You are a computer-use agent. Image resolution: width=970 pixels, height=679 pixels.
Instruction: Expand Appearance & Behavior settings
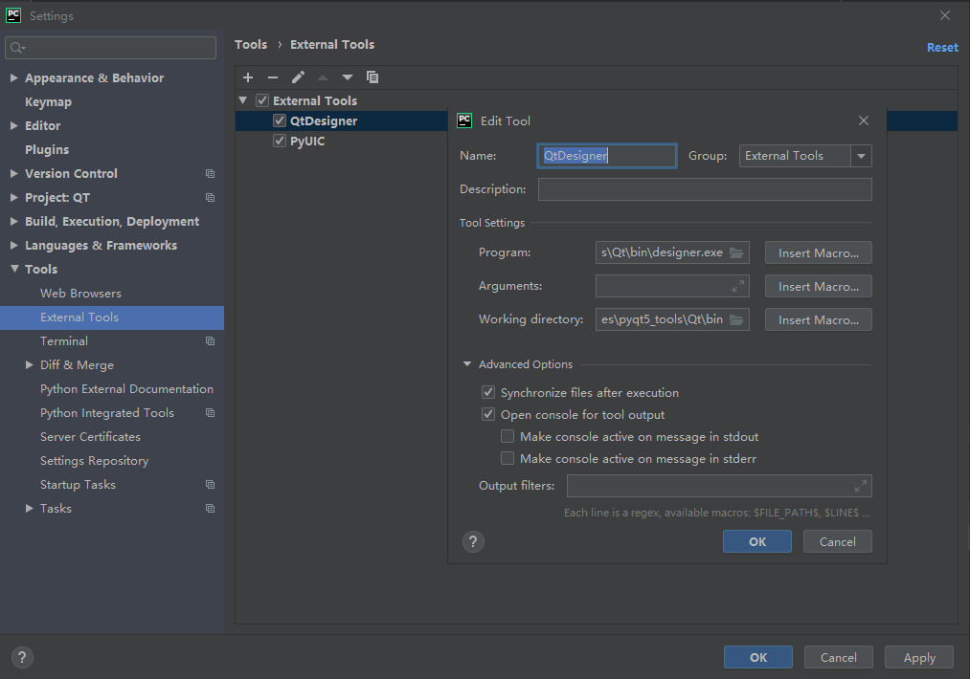tap(13, 77)
